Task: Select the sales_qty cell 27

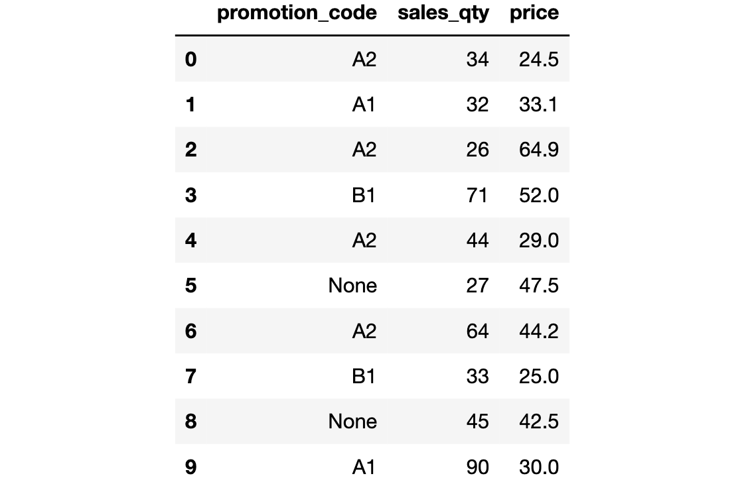Action: [477, 286]
